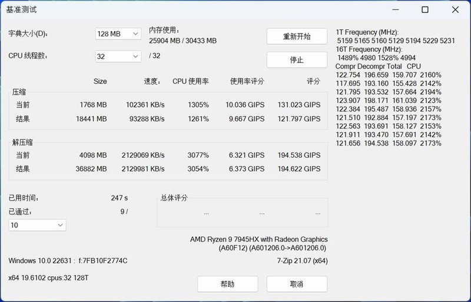471x302 pixels.
Task: Open the CPU thread count 32 dropdown
Action: (118, 57)
